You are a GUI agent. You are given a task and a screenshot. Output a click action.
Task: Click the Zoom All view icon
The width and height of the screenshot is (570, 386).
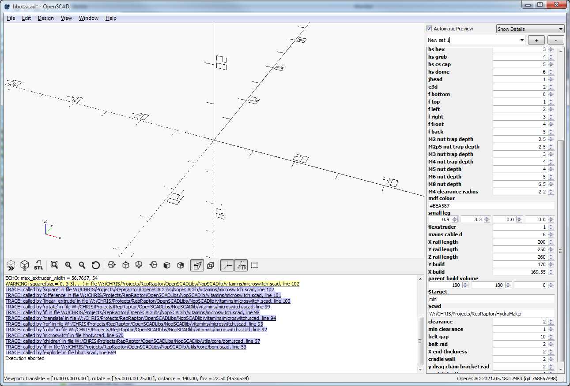[x=54, y=265]
